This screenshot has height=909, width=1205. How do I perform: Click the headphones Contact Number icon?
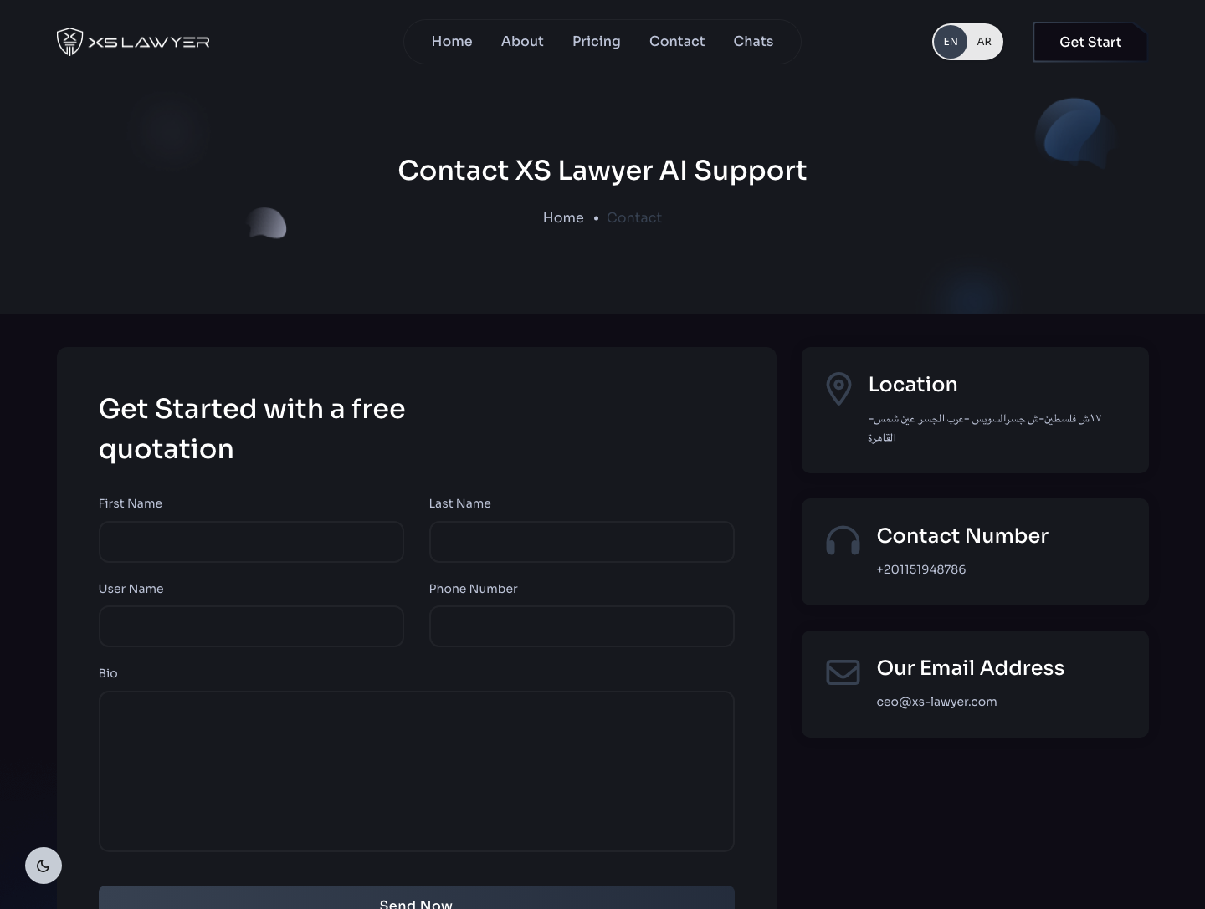tap(843, 540)
